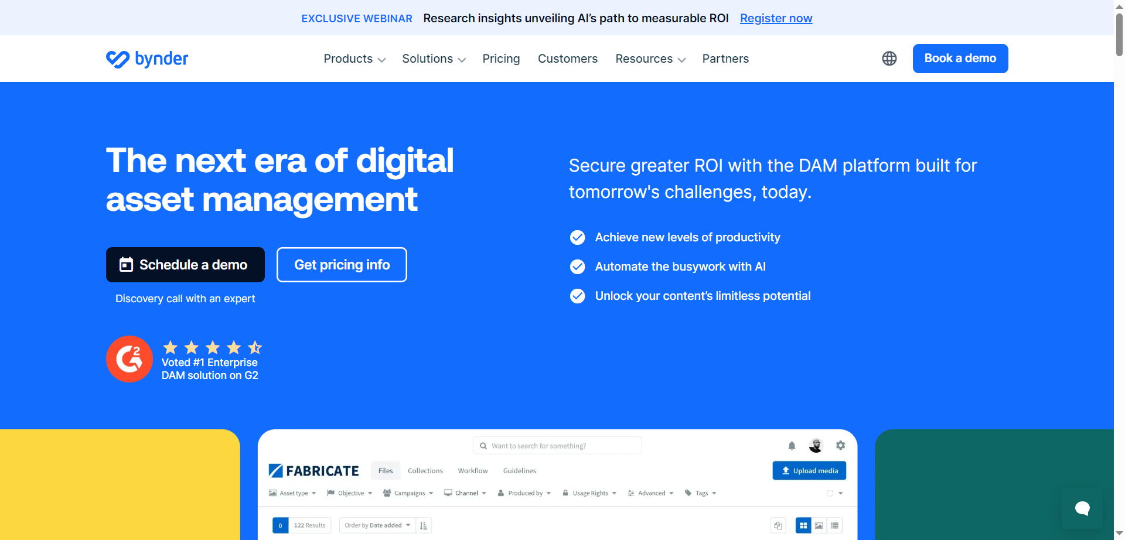Click Schedule a demo
The height and width of the screenshot is (540, 1125).
[x=185, y=265]
